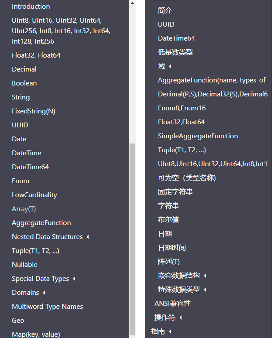The width and height of the screenshot is (274, 338).
Task: Expand the 指南 section arrow
Action: 170,331
